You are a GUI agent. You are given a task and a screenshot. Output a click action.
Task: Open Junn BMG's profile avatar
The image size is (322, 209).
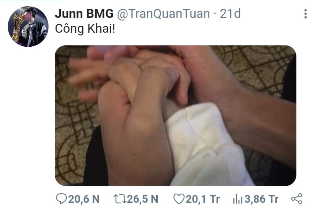[28, 27]
